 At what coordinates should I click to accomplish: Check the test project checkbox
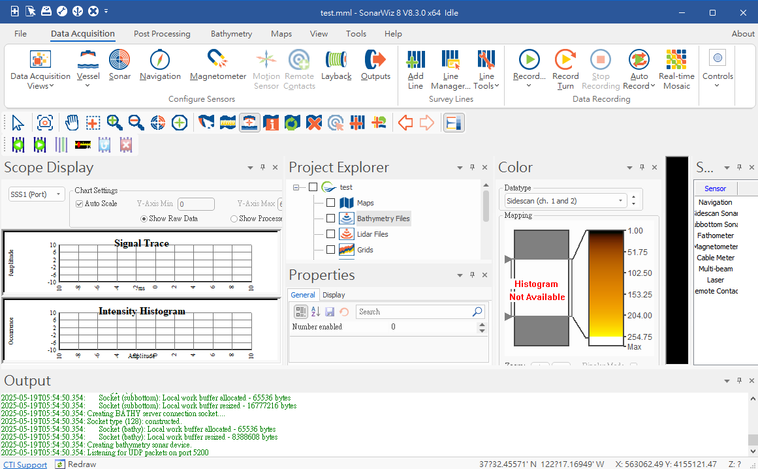point(313,187)
